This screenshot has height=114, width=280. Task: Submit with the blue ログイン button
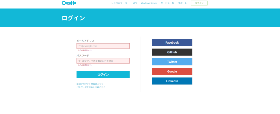103,74
